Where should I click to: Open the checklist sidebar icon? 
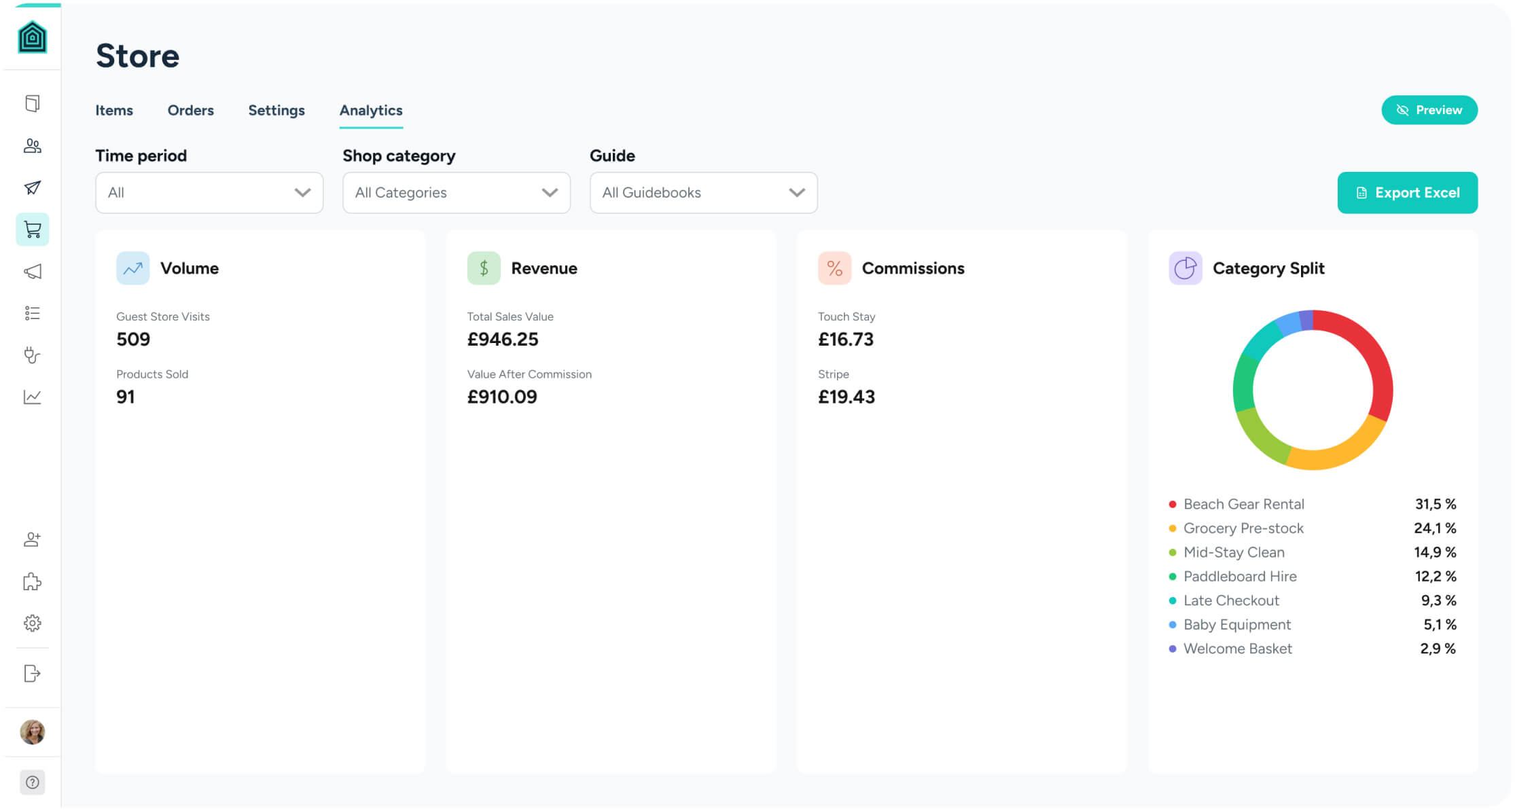coord(32,313)
